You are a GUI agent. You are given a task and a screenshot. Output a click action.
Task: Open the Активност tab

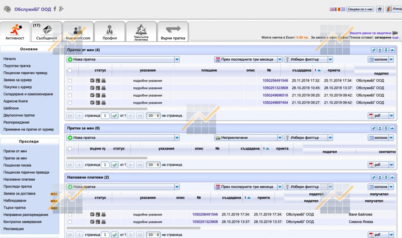15,32
